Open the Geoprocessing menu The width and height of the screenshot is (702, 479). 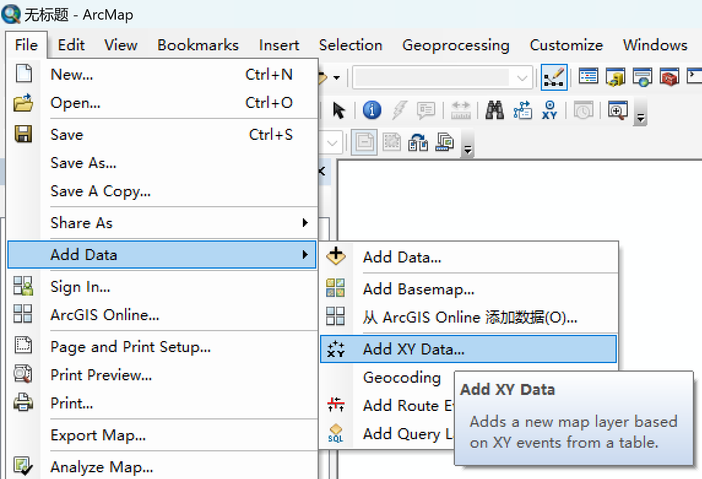[x=456, y=45]
